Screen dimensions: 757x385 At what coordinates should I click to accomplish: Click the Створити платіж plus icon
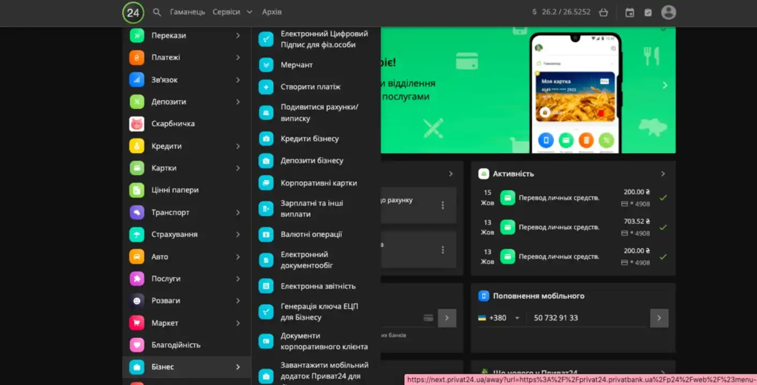tap(266, 87)
